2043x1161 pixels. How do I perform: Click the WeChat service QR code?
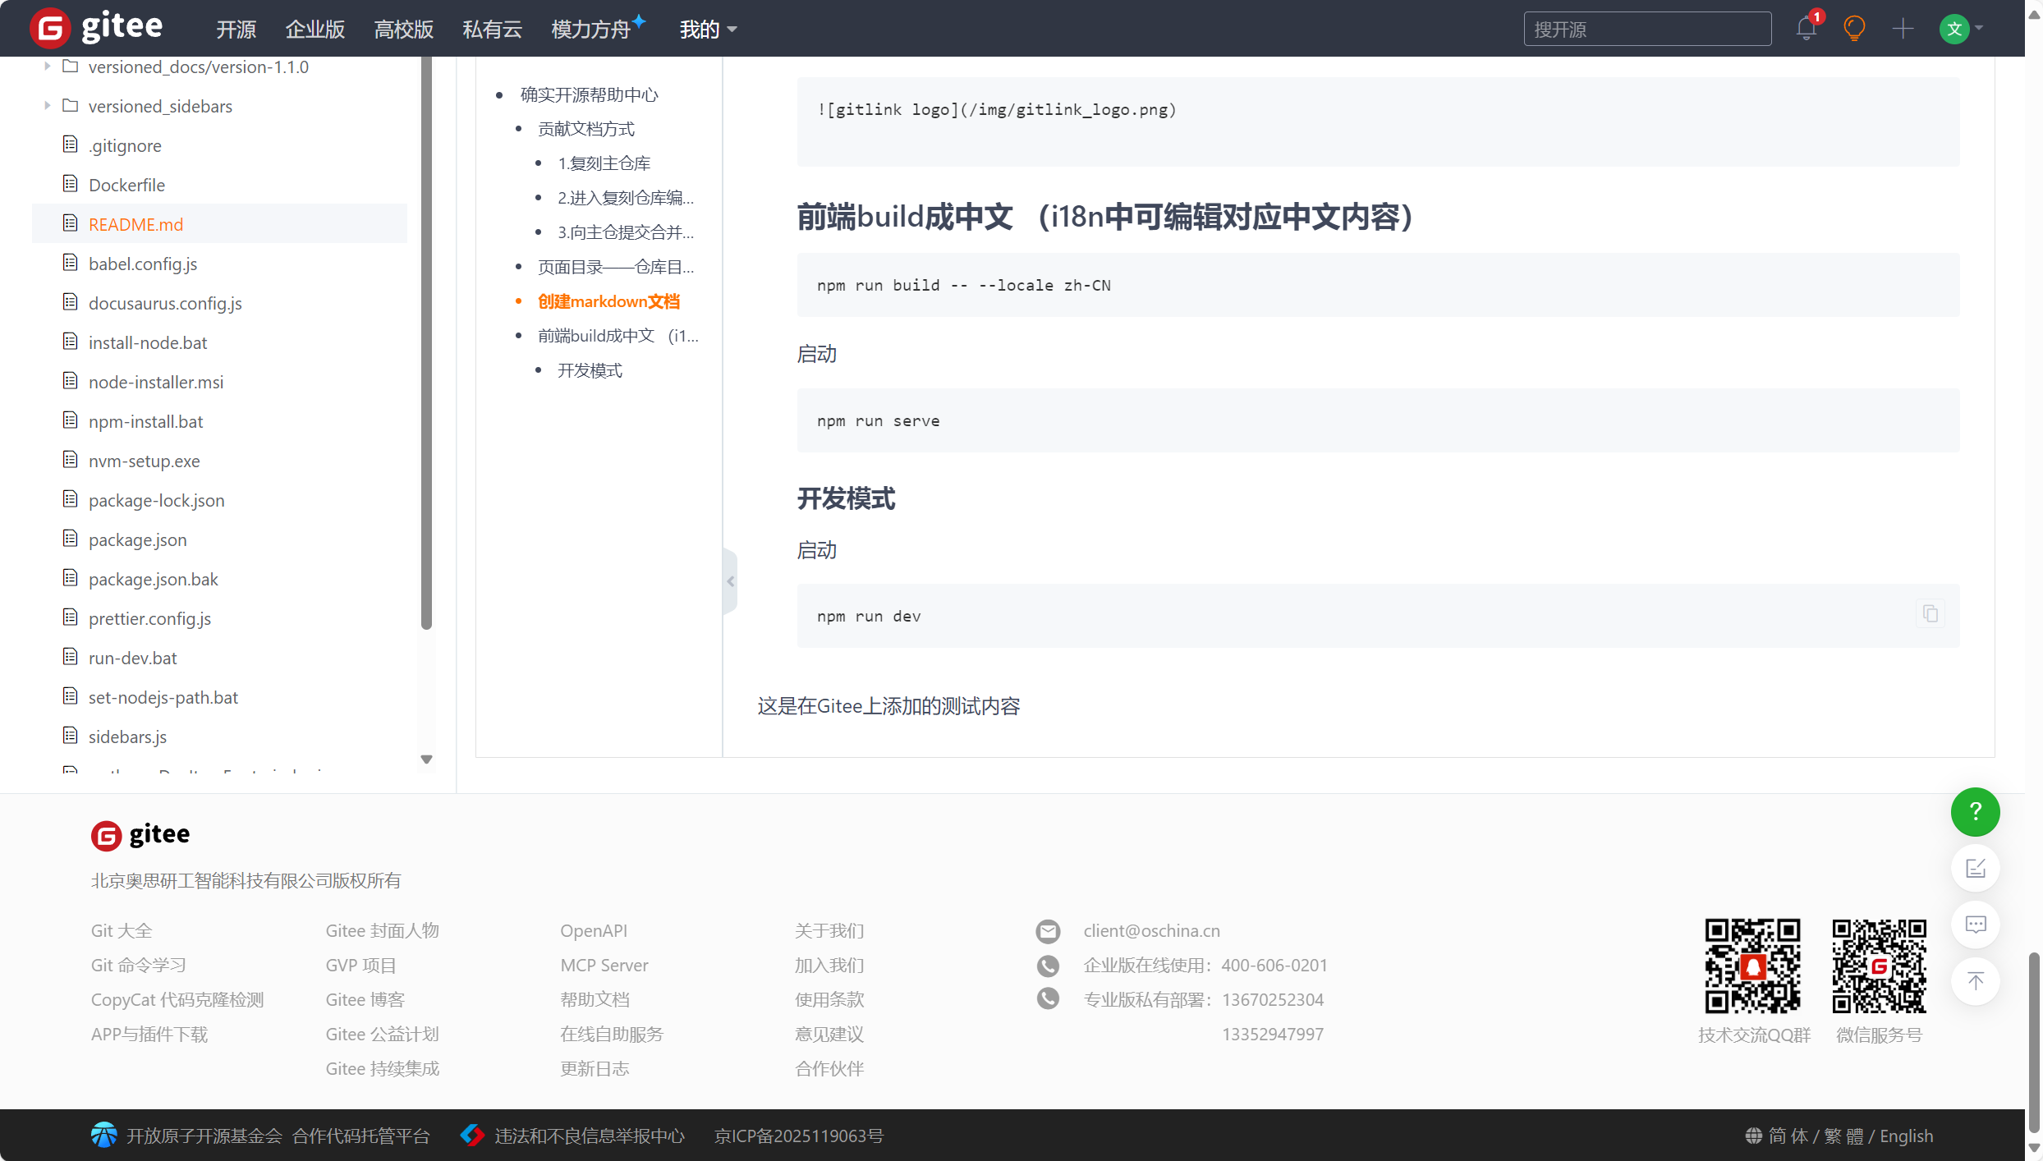point(1879,966)
